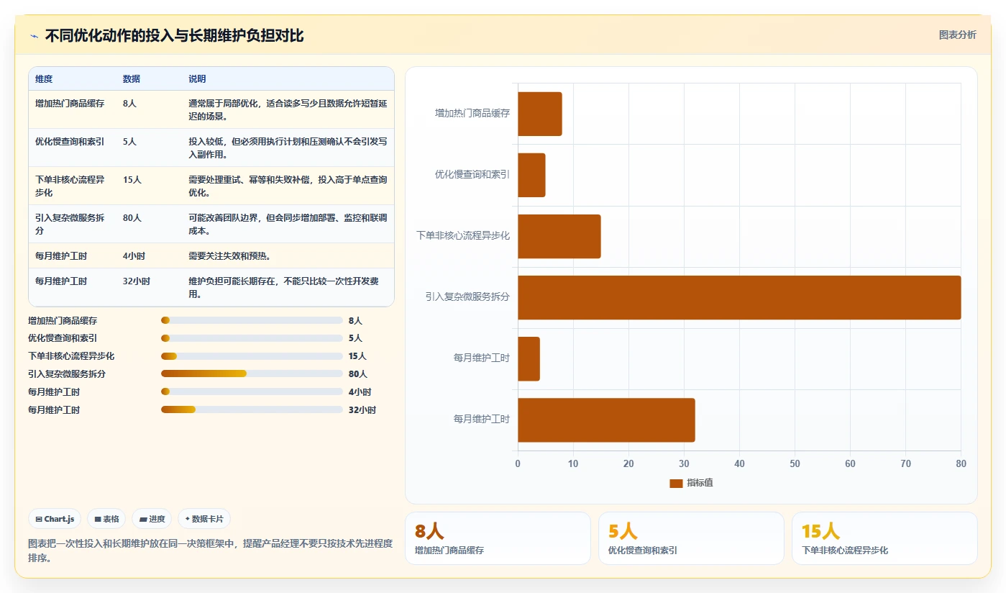This screenshot has height=593, width=1006.
Task: Click the 进度 chip
Action: (152, 519)
